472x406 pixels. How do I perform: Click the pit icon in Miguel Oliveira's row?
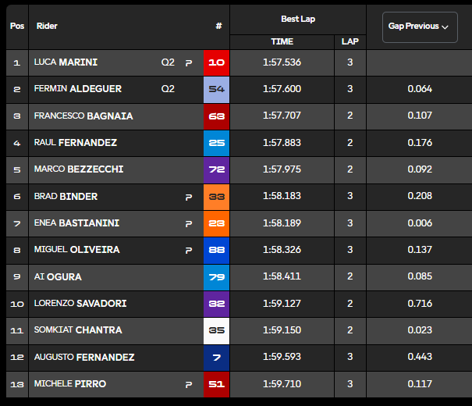tap(188, 251)
